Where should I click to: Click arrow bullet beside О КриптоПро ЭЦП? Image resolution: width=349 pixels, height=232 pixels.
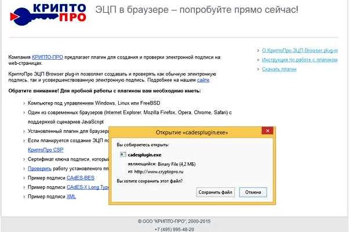pos(258,50)
